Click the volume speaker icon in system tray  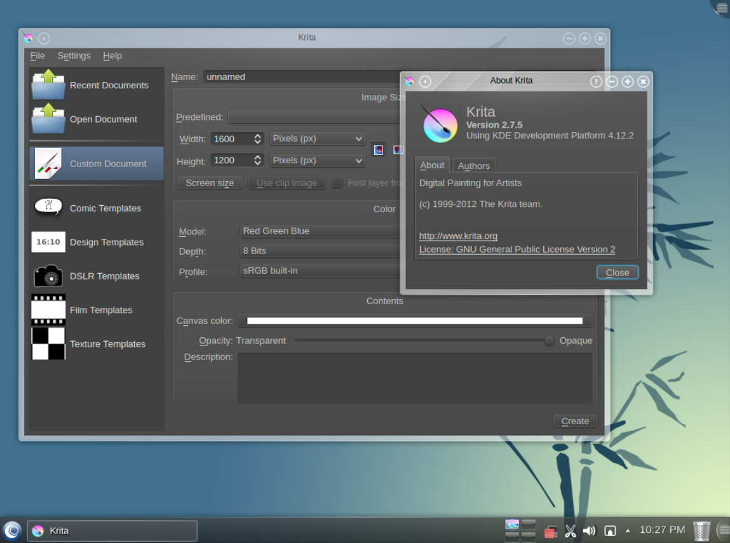pos(590,530)
